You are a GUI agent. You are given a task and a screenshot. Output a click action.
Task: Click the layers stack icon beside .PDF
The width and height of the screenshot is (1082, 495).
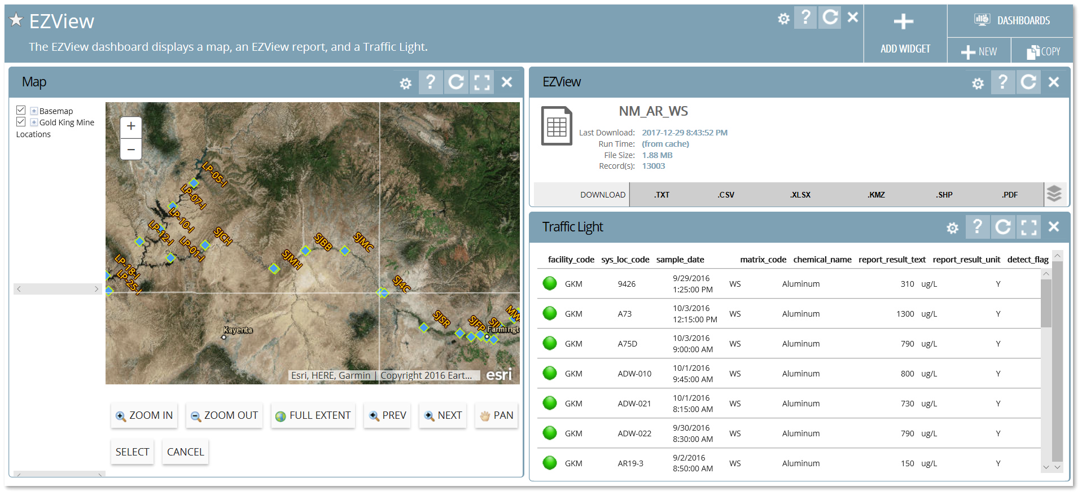1054,194
